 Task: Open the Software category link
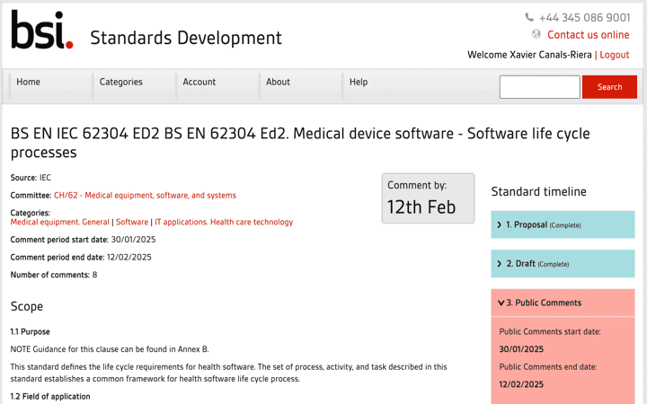pyautogui.click(x=132, y=223)
